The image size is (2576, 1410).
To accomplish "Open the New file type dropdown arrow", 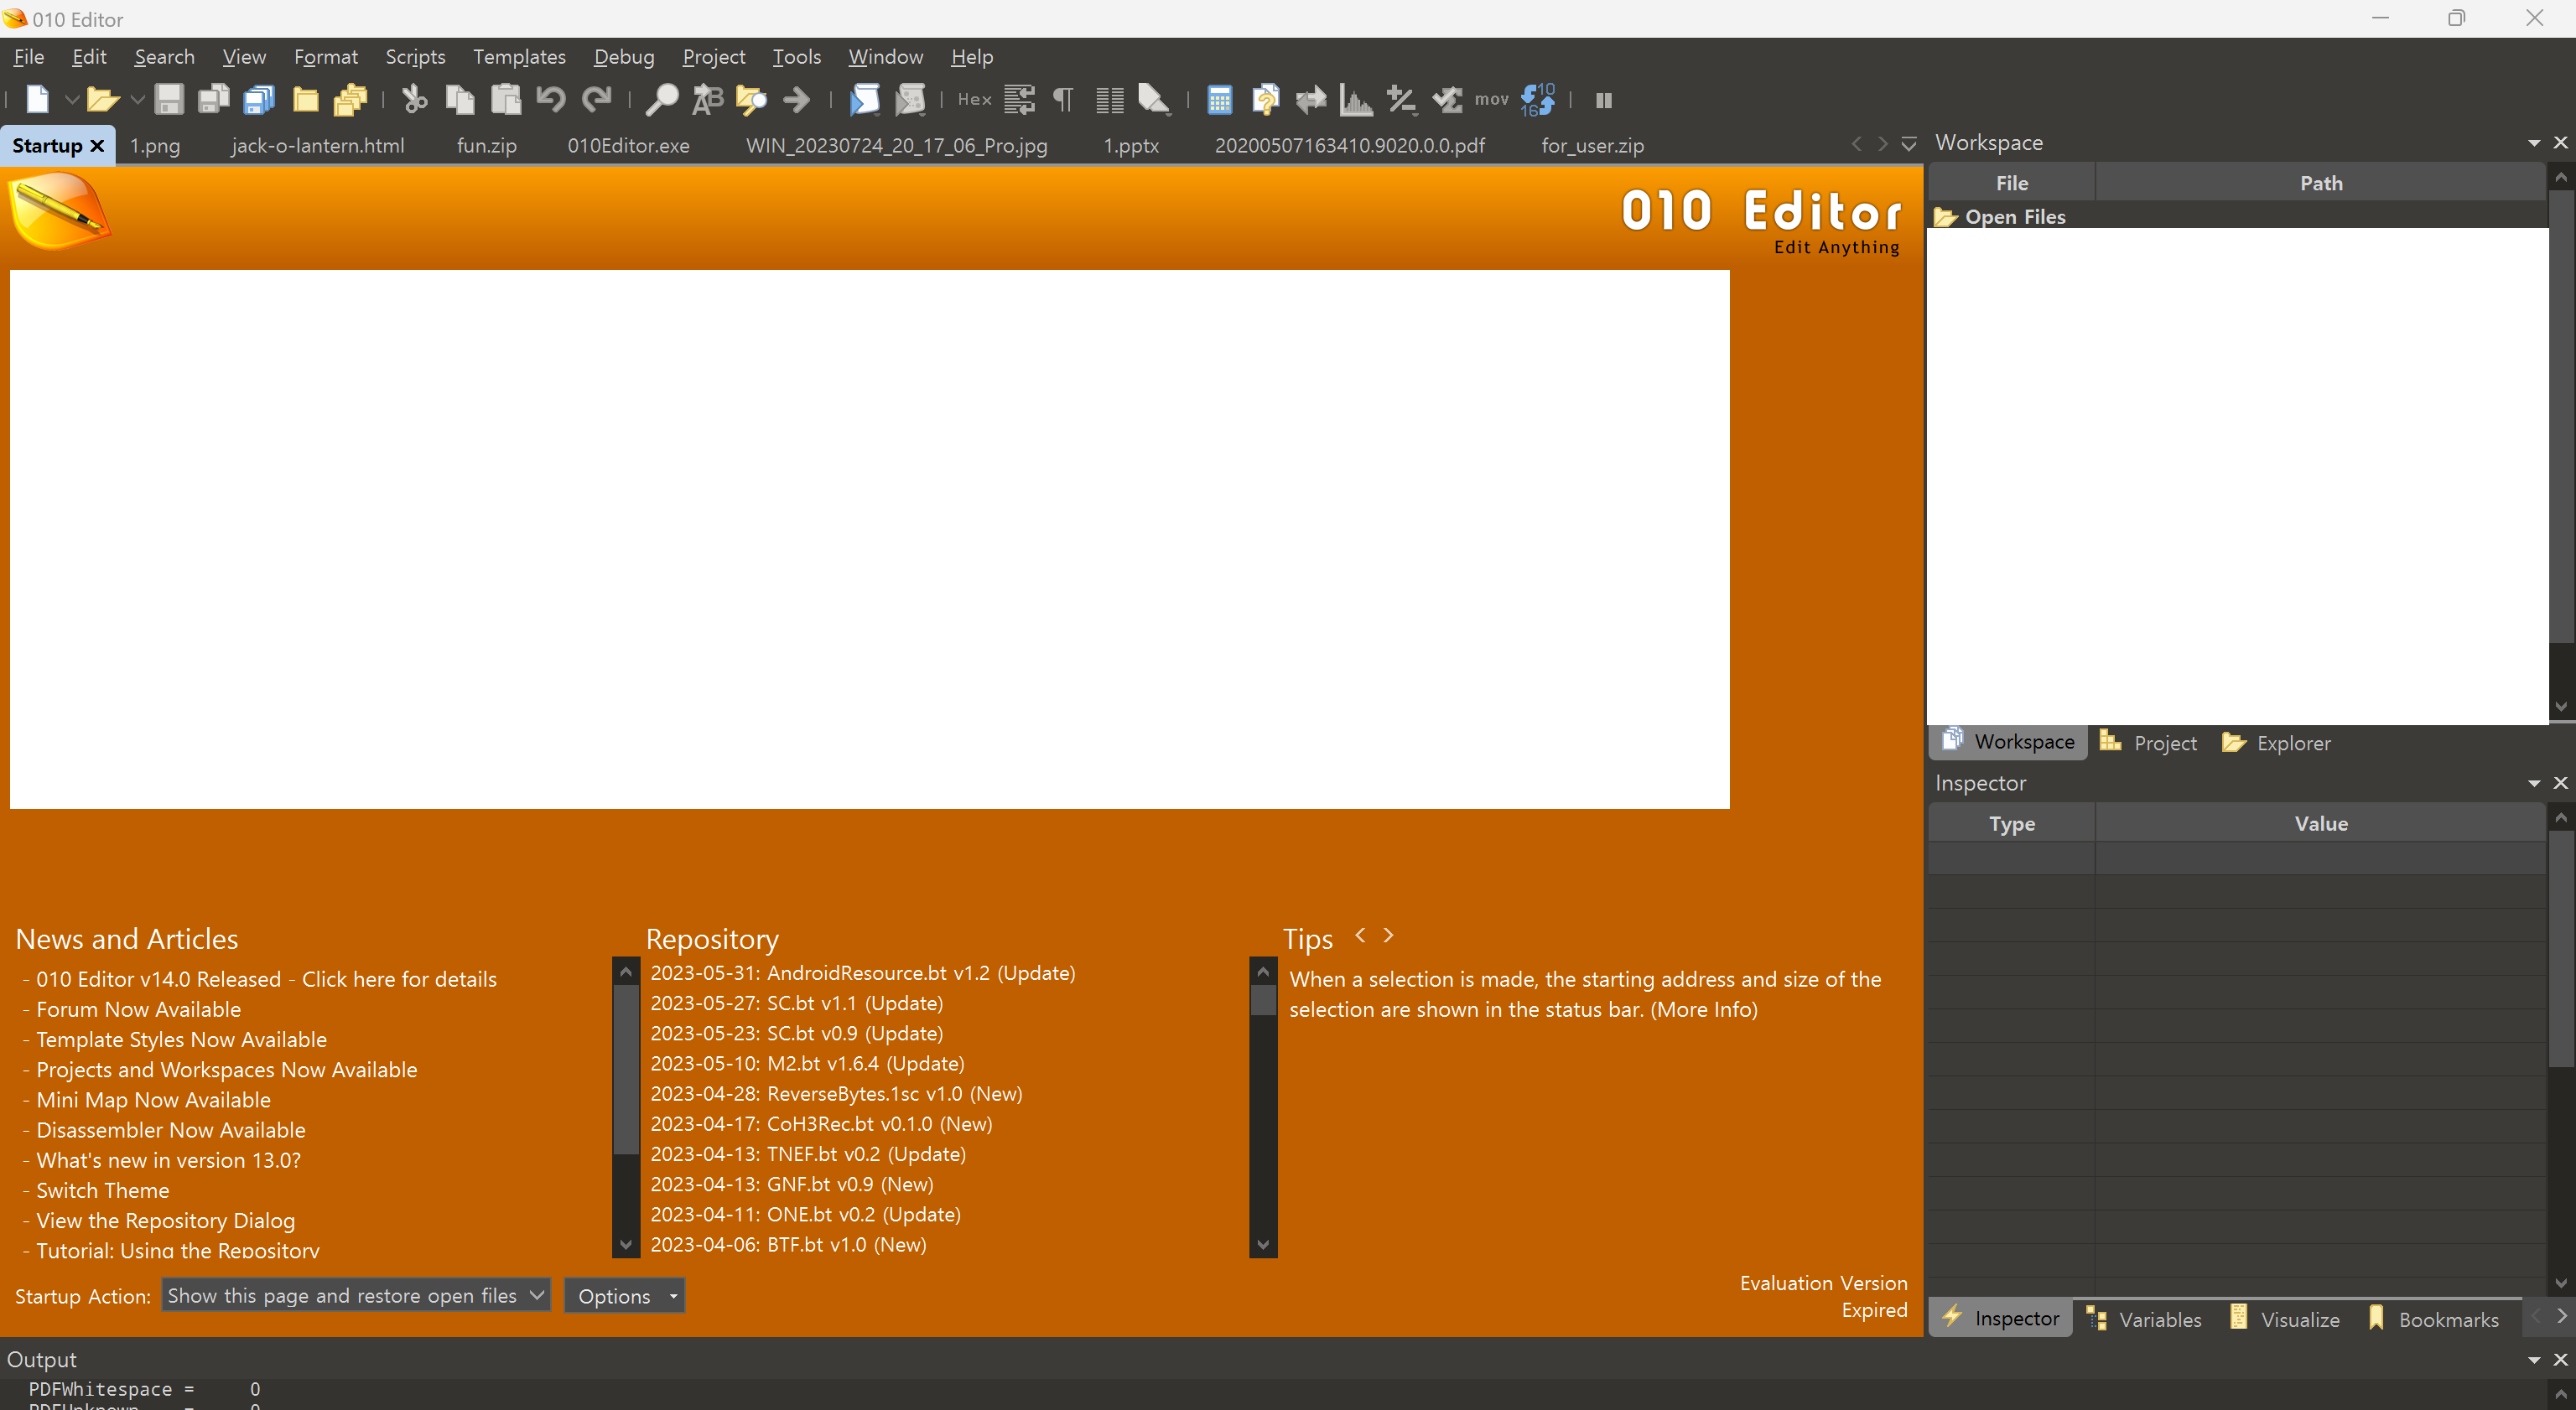I will pos(71,99).
